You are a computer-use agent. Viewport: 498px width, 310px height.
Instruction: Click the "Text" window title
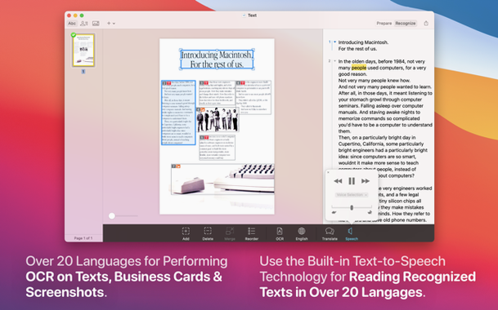[x=252, y=15]
